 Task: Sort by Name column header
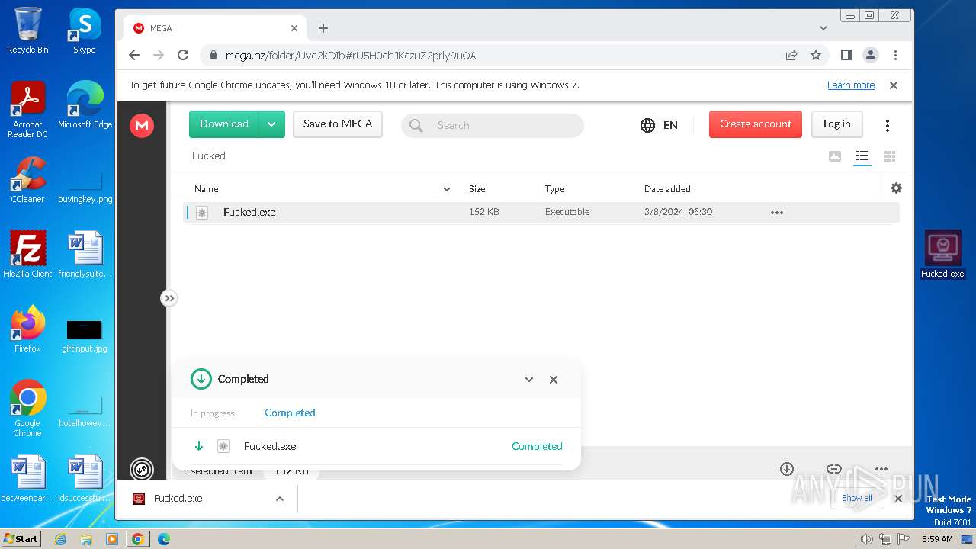coord(207,189)
